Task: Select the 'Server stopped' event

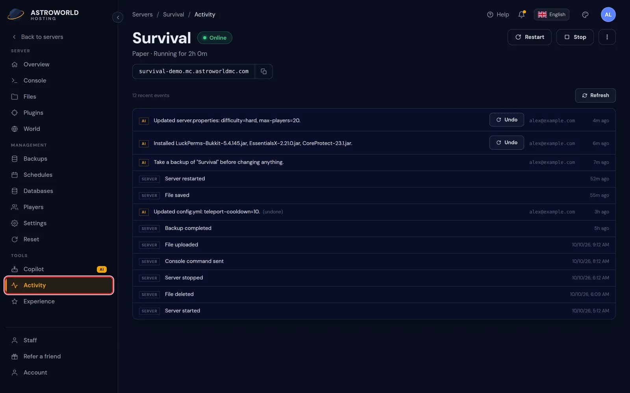Action: [374, 278]
